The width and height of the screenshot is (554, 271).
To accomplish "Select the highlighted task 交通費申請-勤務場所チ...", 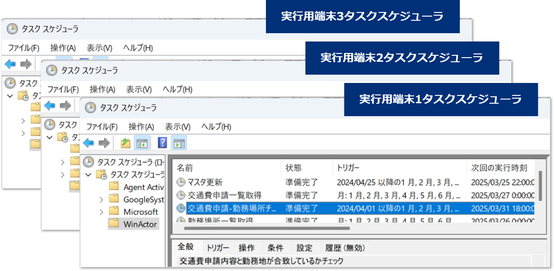I will coord(355,208).
